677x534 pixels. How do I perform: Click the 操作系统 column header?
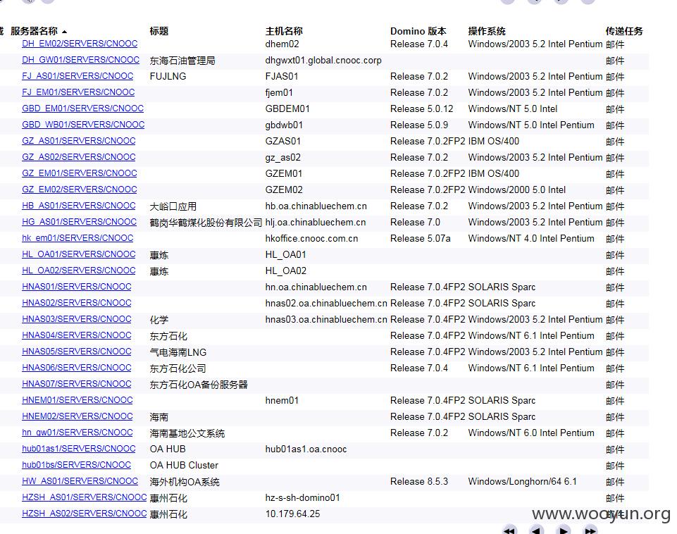(x=487, y=31)
